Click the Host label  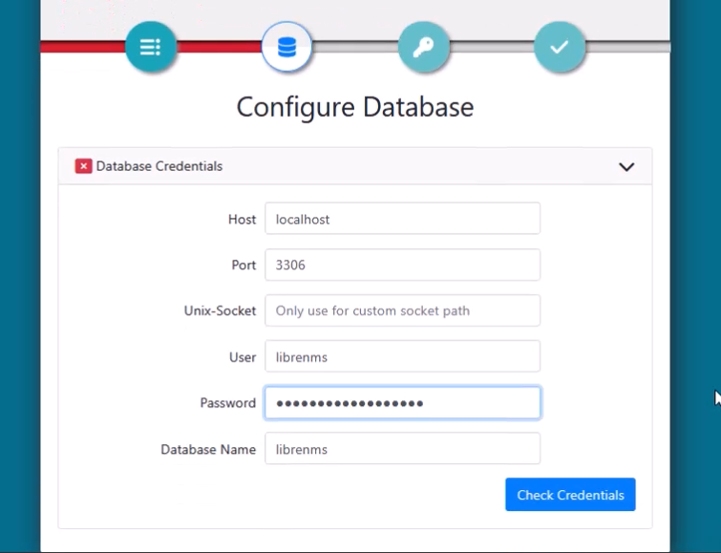coord(242,219)
